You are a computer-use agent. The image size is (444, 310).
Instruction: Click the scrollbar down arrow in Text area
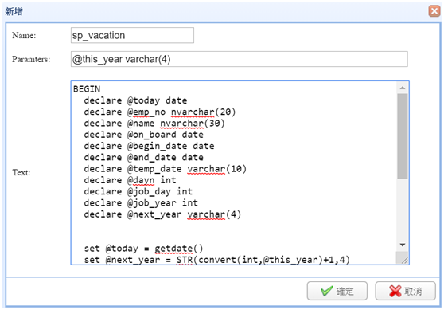[x=403, y=245]
